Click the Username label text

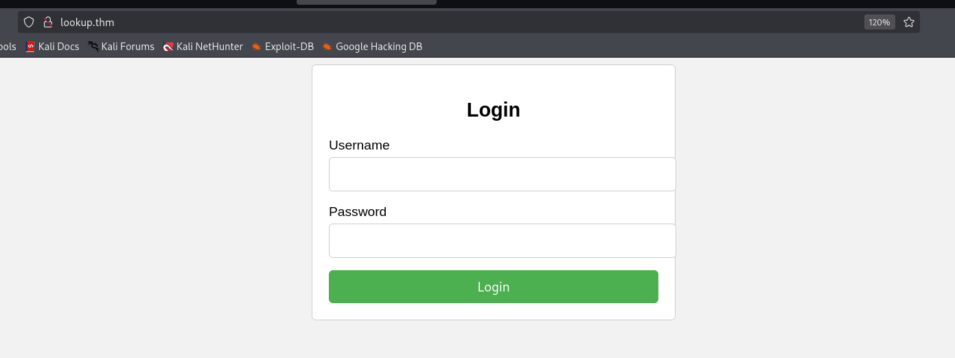pyautogui.click(x=359, y=145)
